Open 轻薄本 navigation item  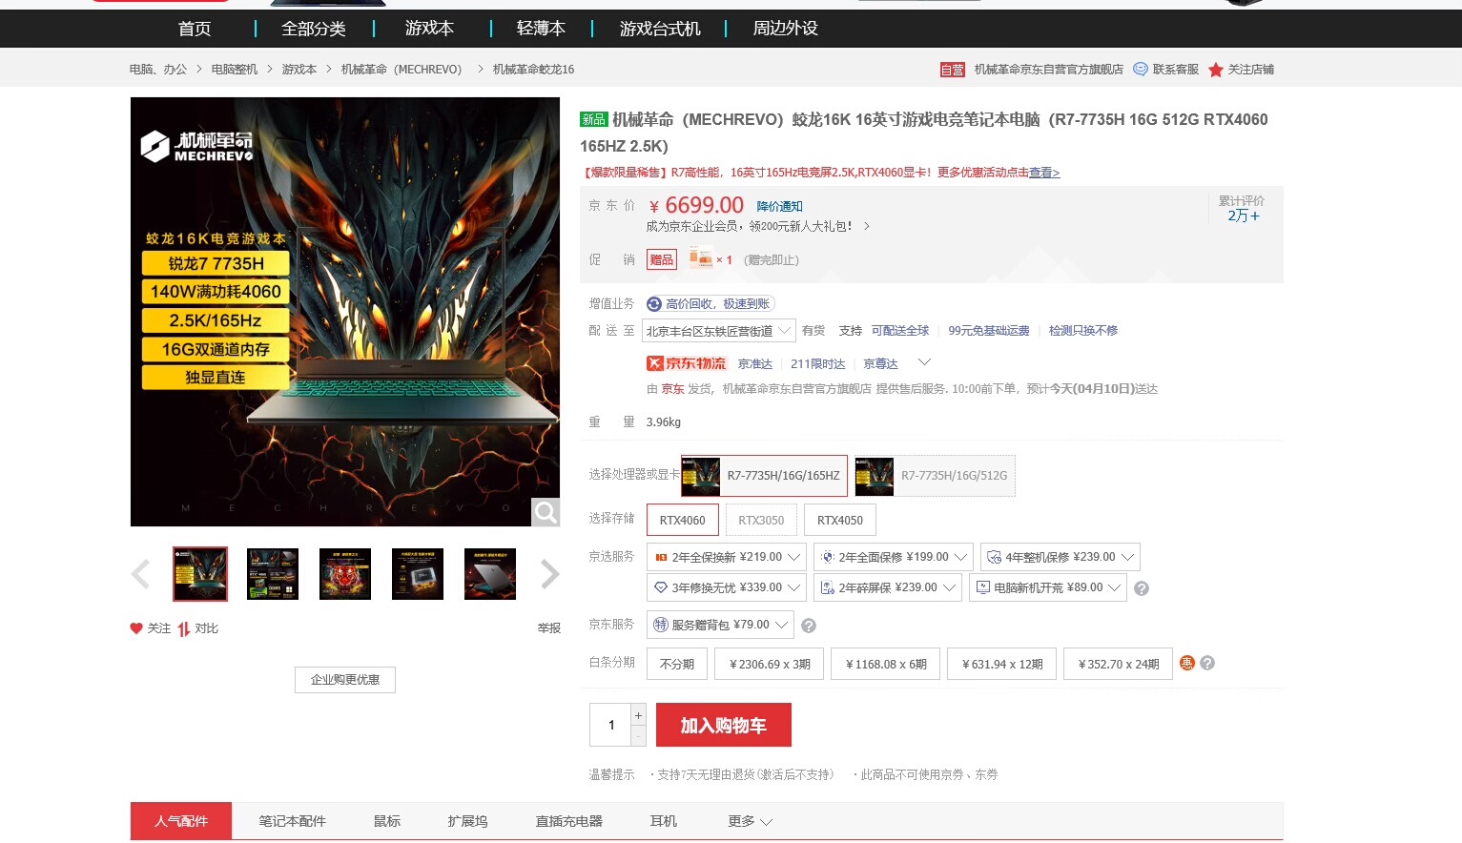point(541,29)
